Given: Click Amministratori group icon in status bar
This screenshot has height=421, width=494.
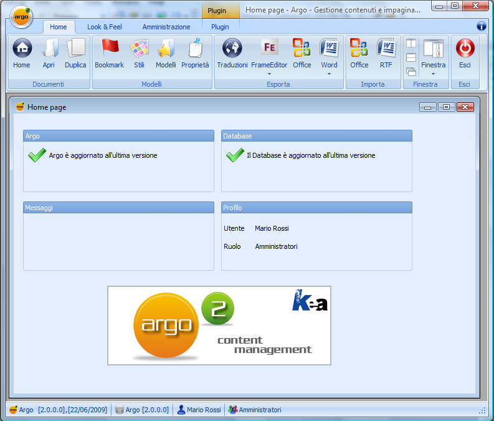Looking at the screenshot, I should [232, 410].
